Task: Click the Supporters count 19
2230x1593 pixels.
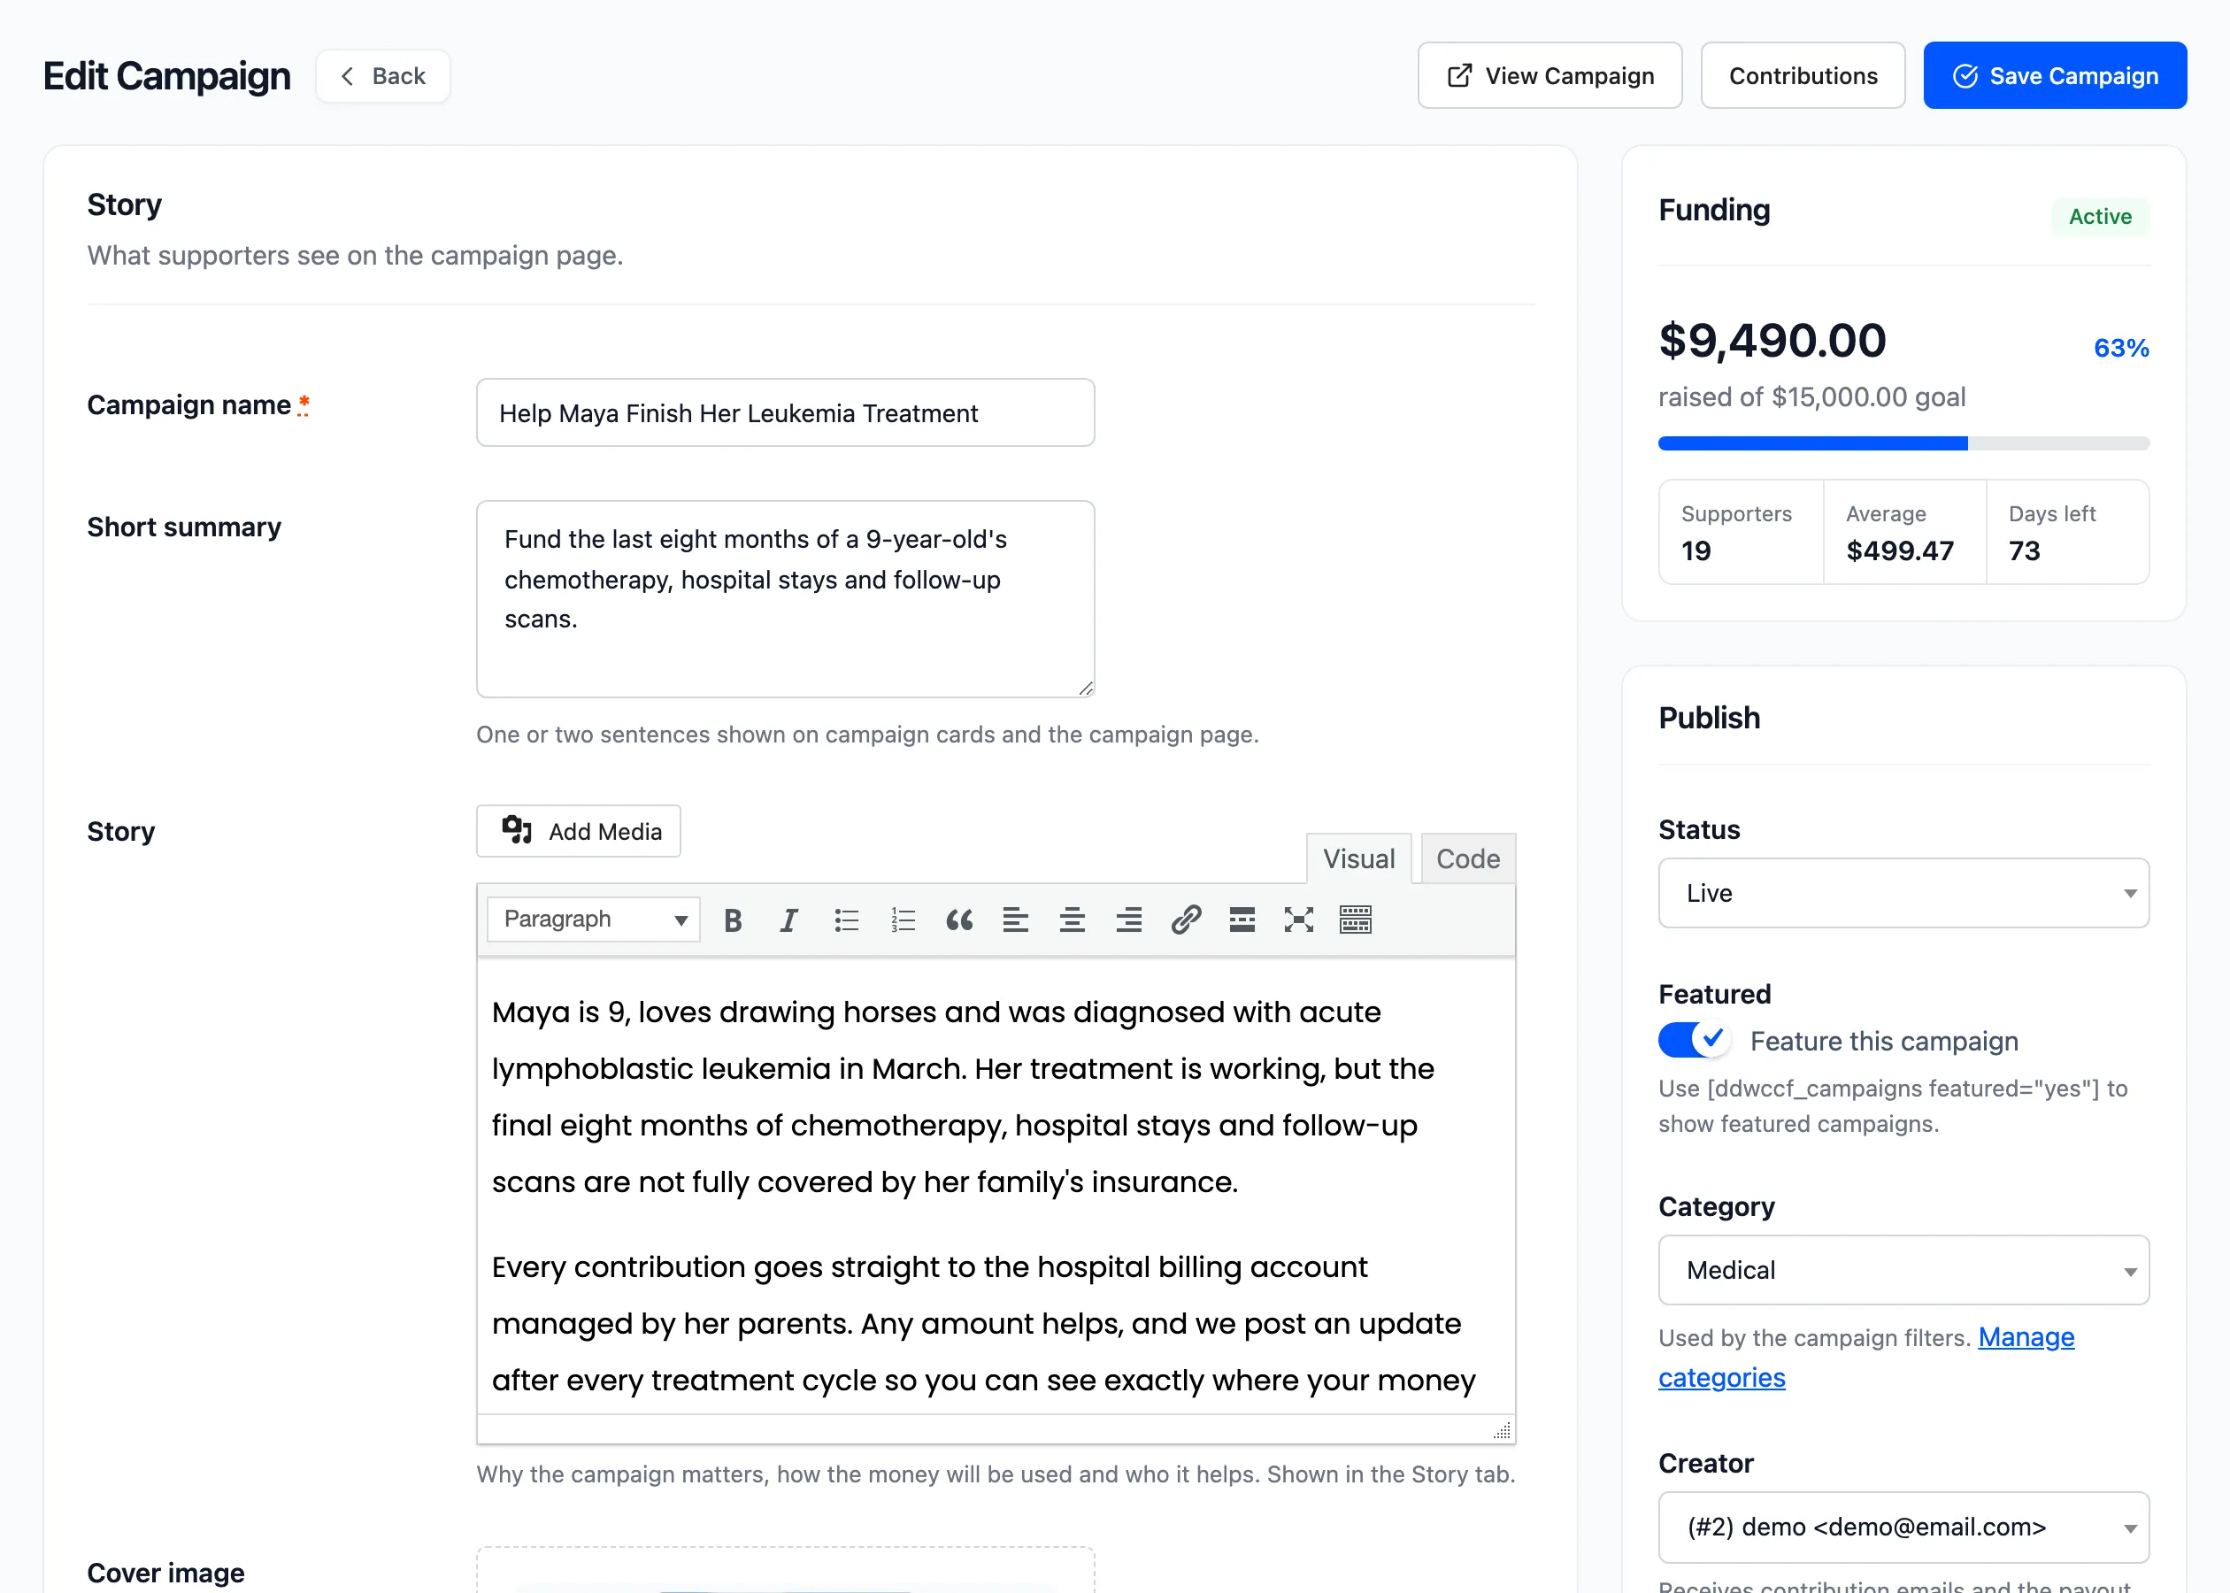Action: click(x=1696, y=551)
